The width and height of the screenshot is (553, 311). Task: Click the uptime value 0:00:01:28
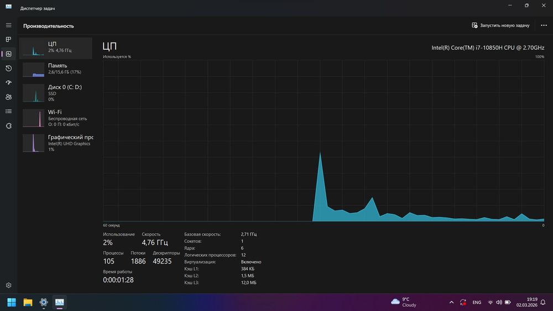pos(118,280)
